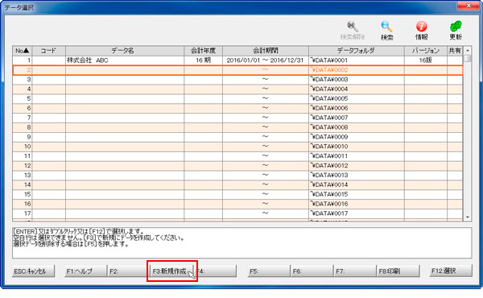Image resolution: width=483 pixels, height=298 pixels.
Task: Click the F6: button
Action: coord(312,271)
